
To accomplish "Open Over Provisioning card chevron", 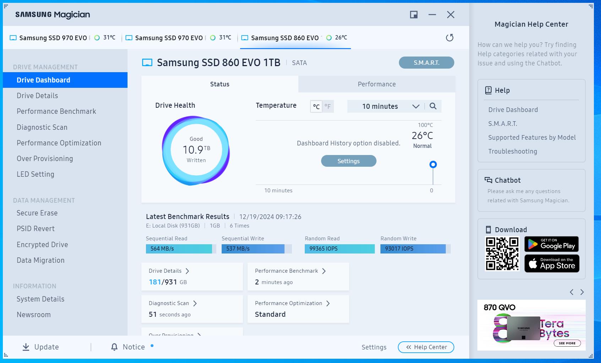I will [x=199, y=334].
